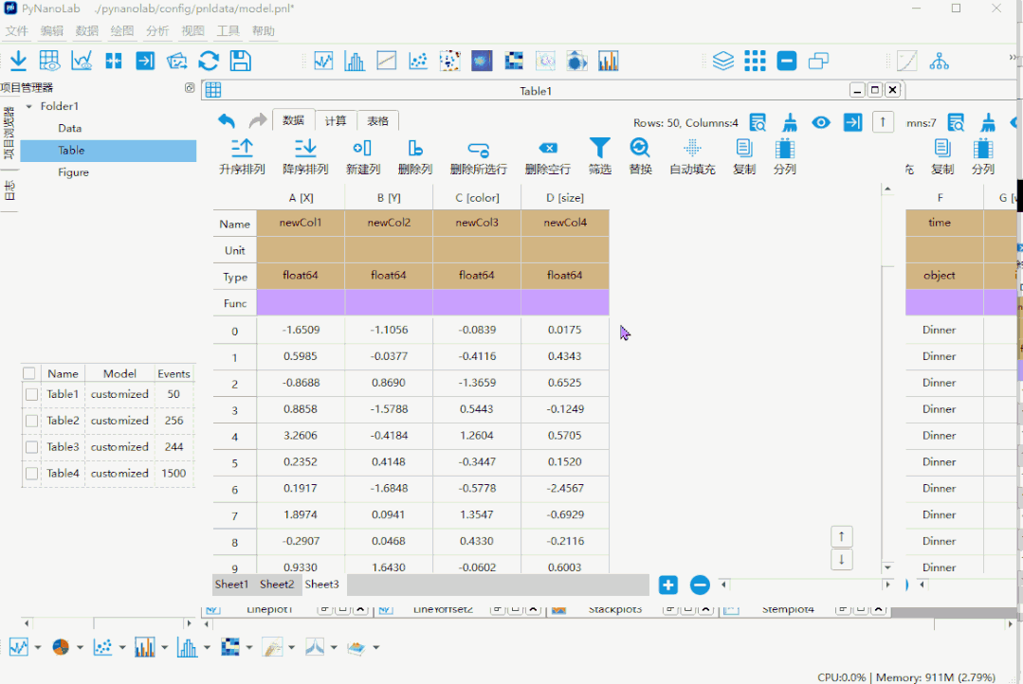Image resolution: width=1023 pixels, height=684 pixels.
Task: Collapse the Folder1 tree node
Action: coord(28,106)
